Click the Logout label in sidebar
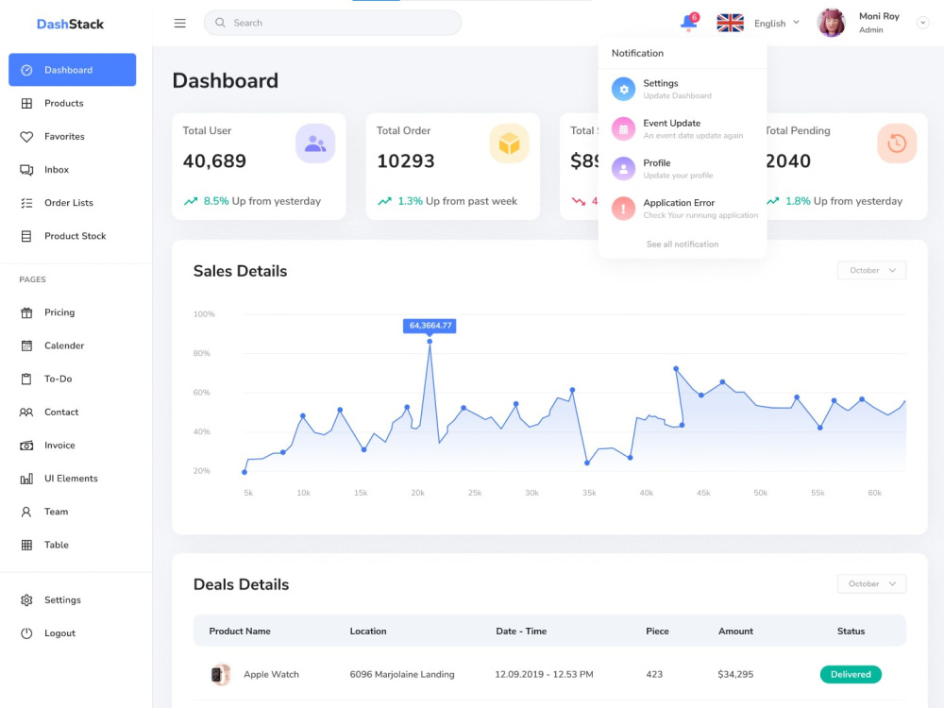Screen dimensions: 944x708 pyautogui.click(x=59, y=632)
